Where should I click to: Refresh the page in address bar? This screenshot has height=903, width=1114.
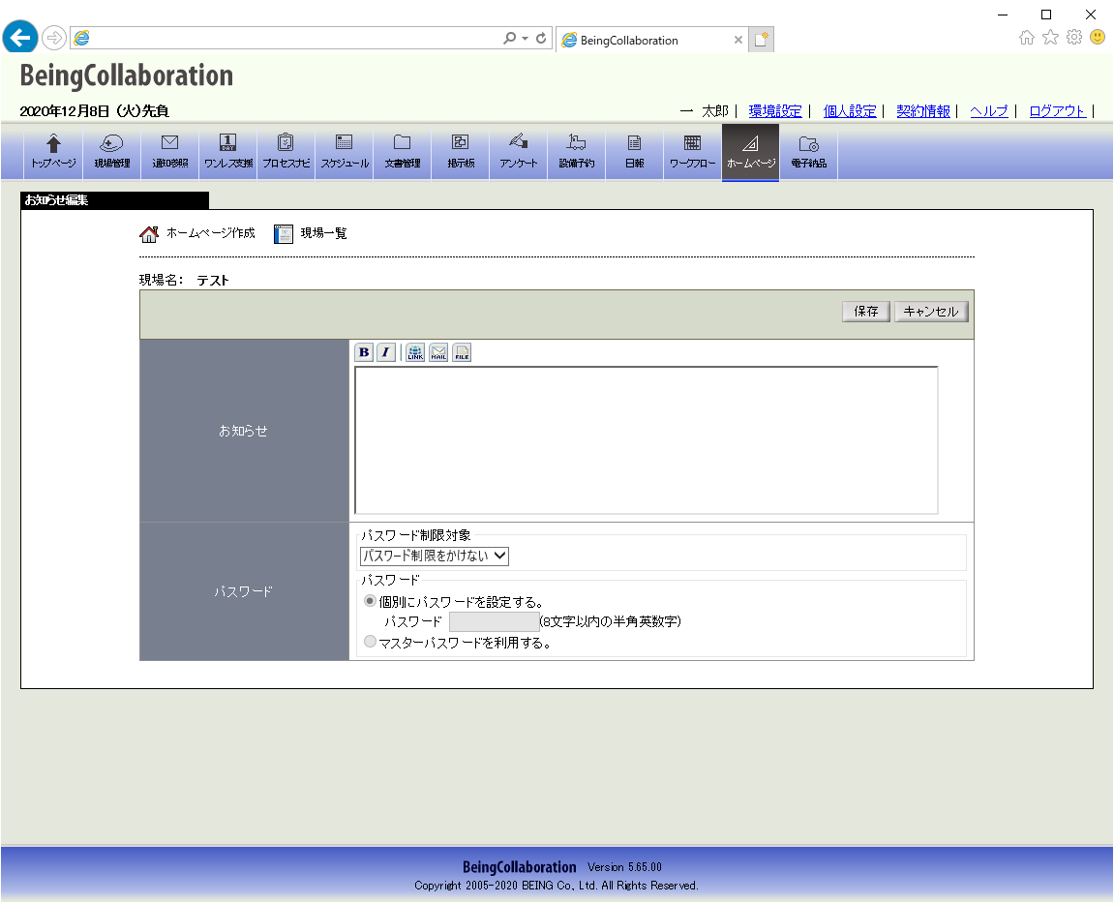tap(541, 39)
